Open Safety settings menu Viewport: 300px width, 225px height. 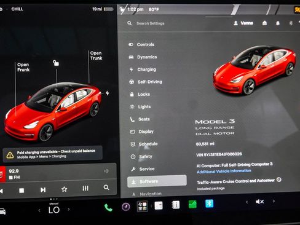141,157
